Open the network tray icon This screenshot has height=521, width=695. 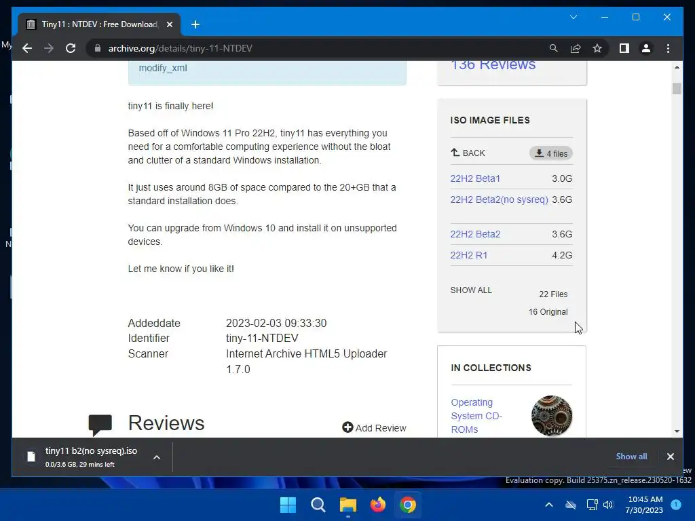[592, 505]
